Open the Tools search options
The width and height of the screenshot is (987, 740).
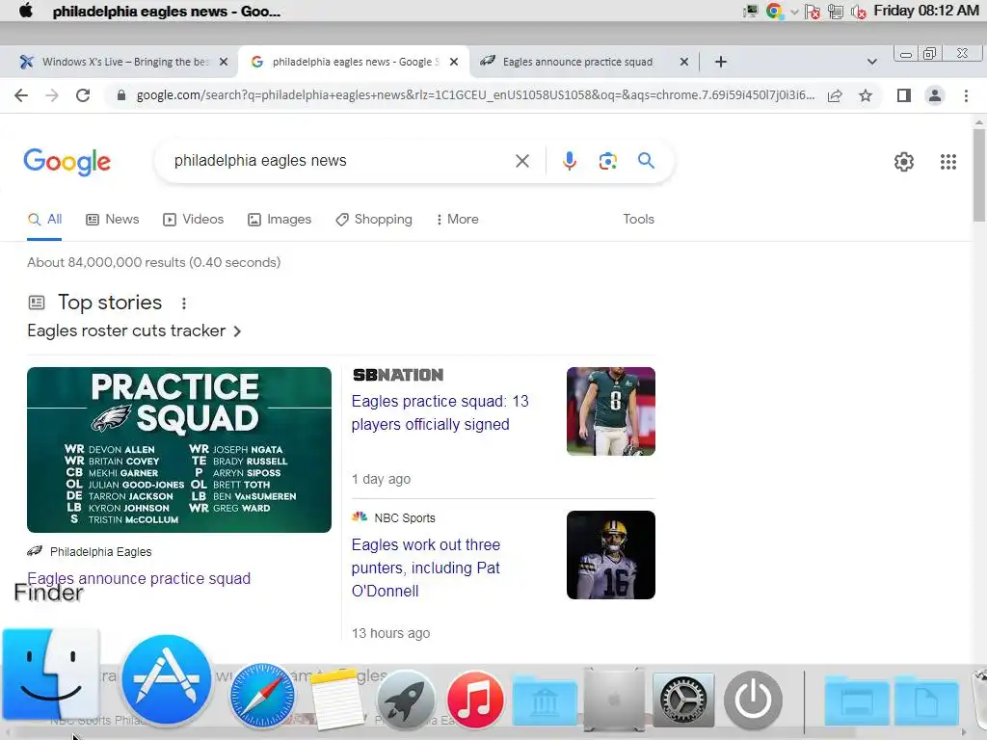[638, 219]
